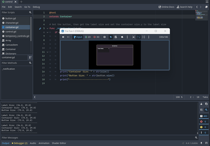Toggle warning messages filter in output
Image resolution: width=210 pixels, height=146 pixels.
203,127
